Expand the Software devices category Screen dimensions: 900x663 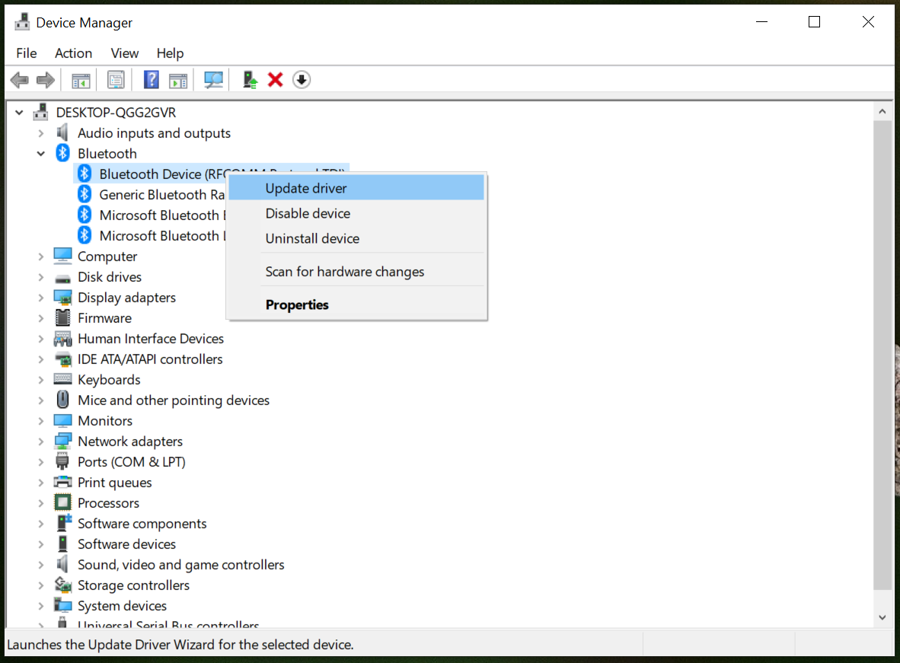41,544
